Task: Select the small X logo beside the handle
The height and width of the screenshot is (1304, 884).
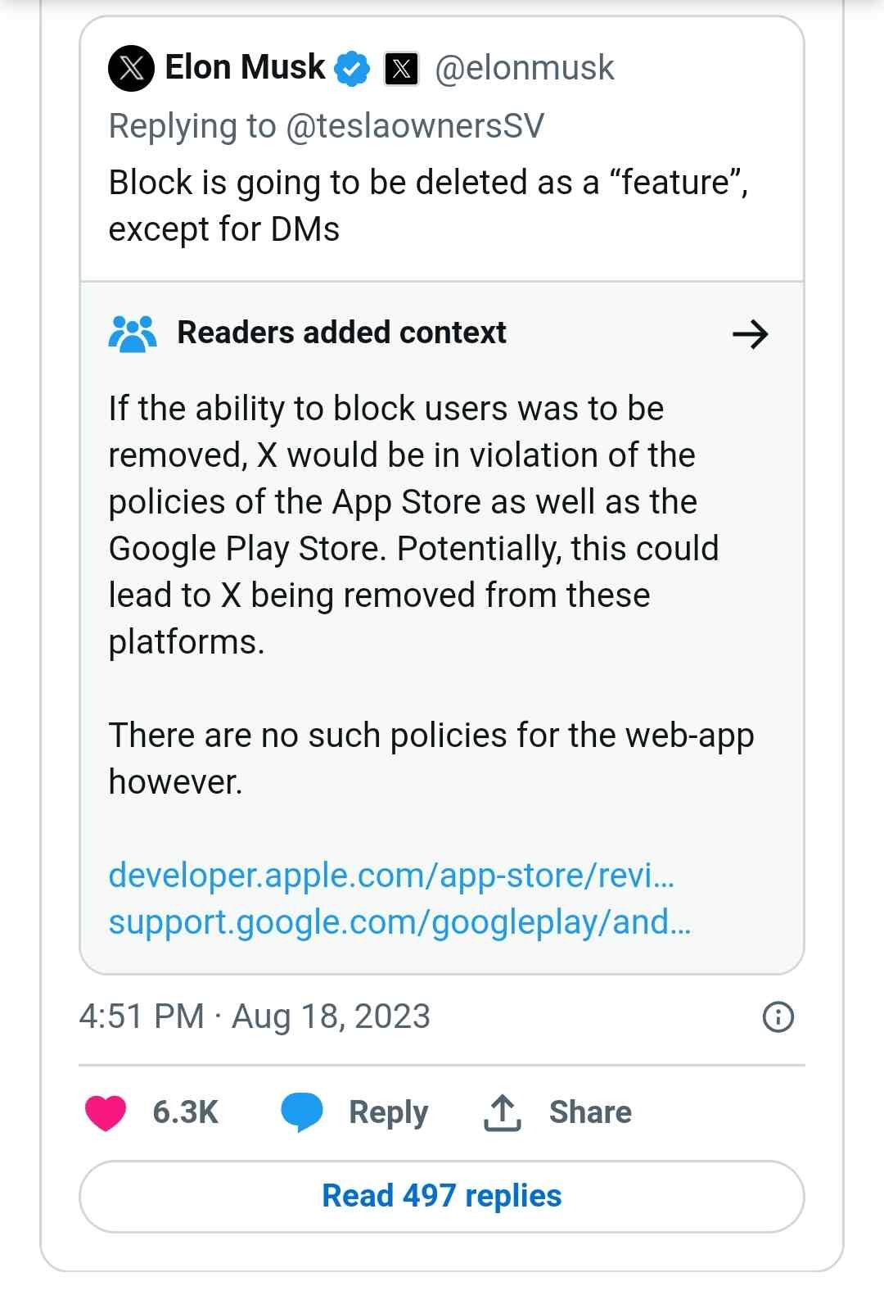Action: coord(402,67)
